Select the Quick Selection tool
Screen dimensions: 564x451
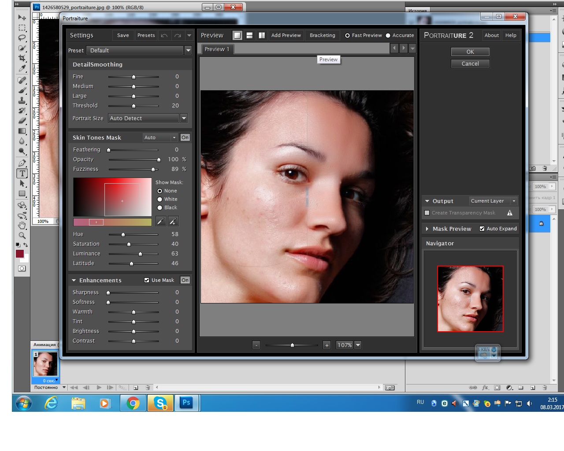(22, 48)
